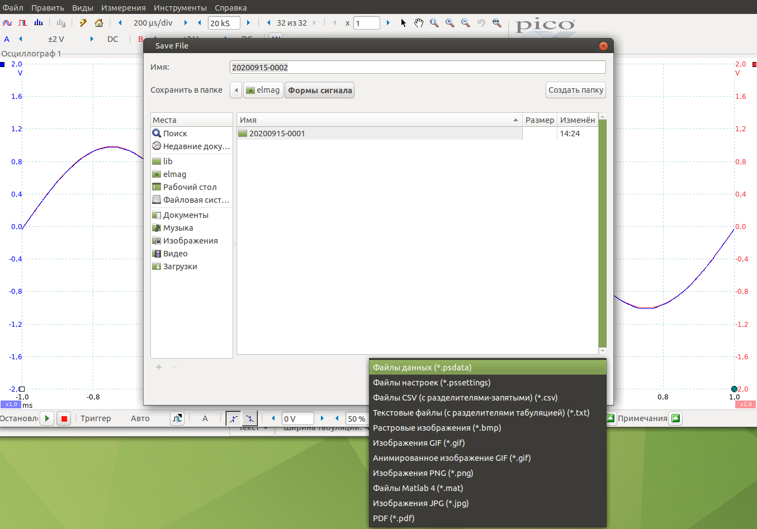
Task: Select PNG images format option
Action: (423, 473)
